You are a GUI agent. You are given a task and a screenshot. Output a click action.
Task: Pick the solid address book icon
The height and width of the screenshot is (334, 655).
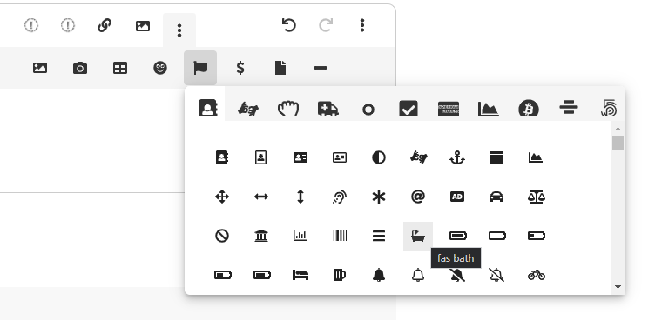(x=222, y=157)
